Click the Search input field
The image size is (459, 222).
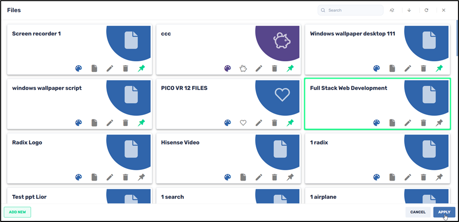[x=354, y=10]
